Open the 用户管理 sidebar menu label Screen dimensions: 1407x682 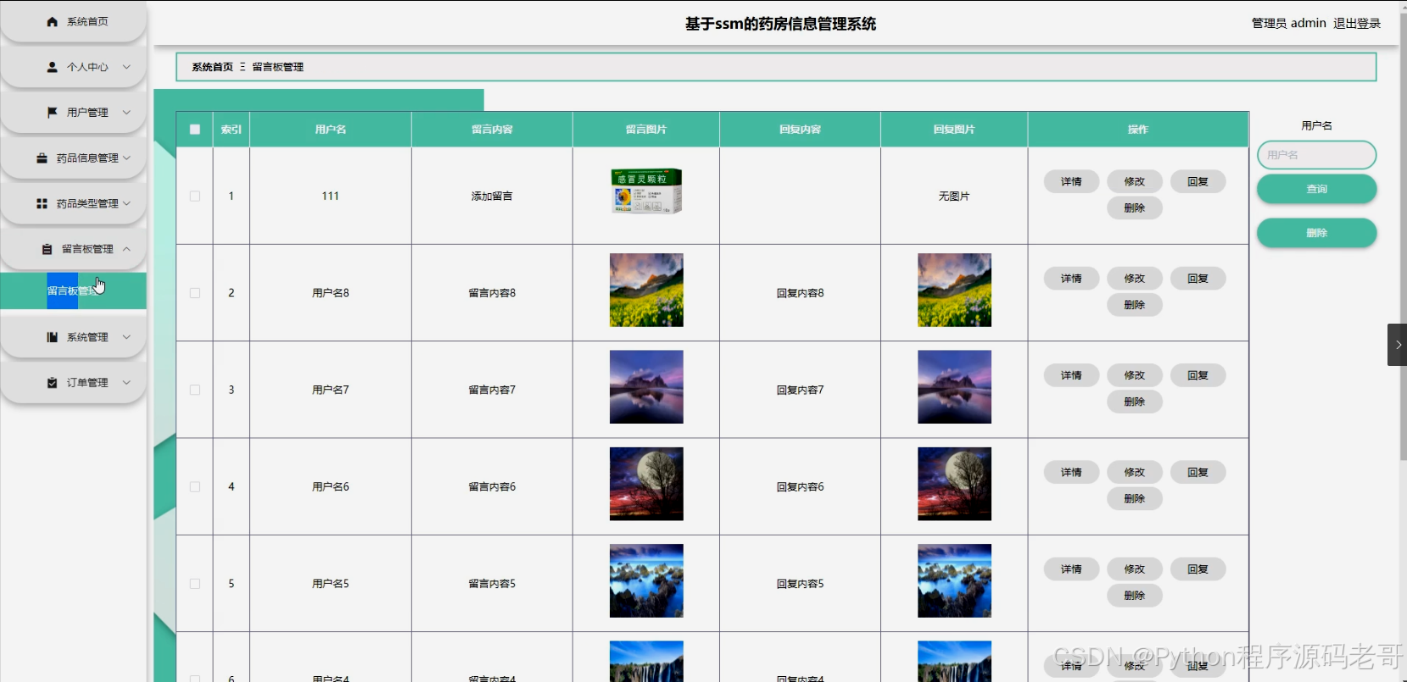(87, 113)
